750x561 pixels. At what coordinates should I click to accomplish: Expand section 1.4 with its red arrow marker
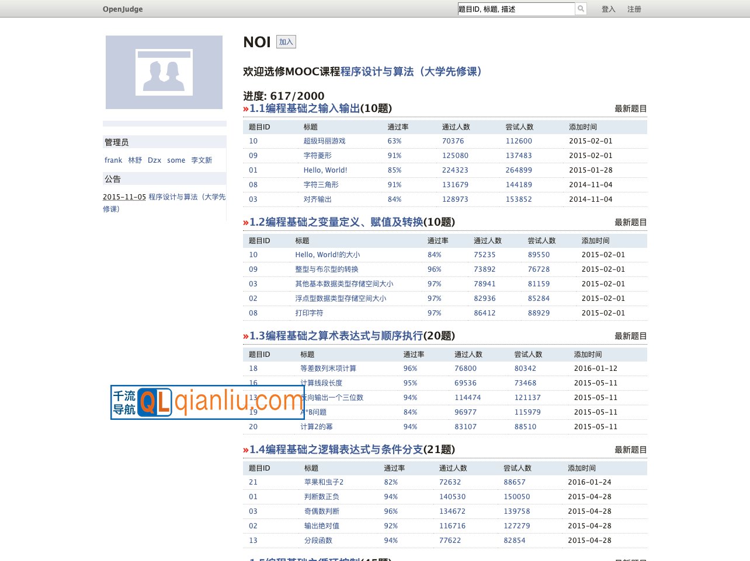coord(245,450)
